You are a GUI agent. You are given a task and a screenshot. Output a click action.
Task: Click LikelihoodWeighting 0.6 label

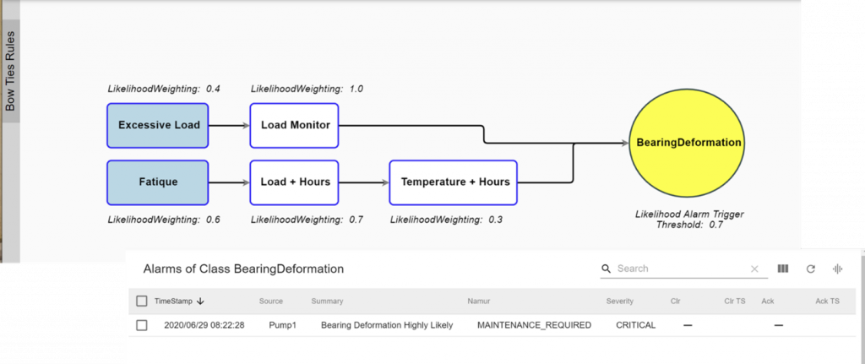tap(164, 220)
